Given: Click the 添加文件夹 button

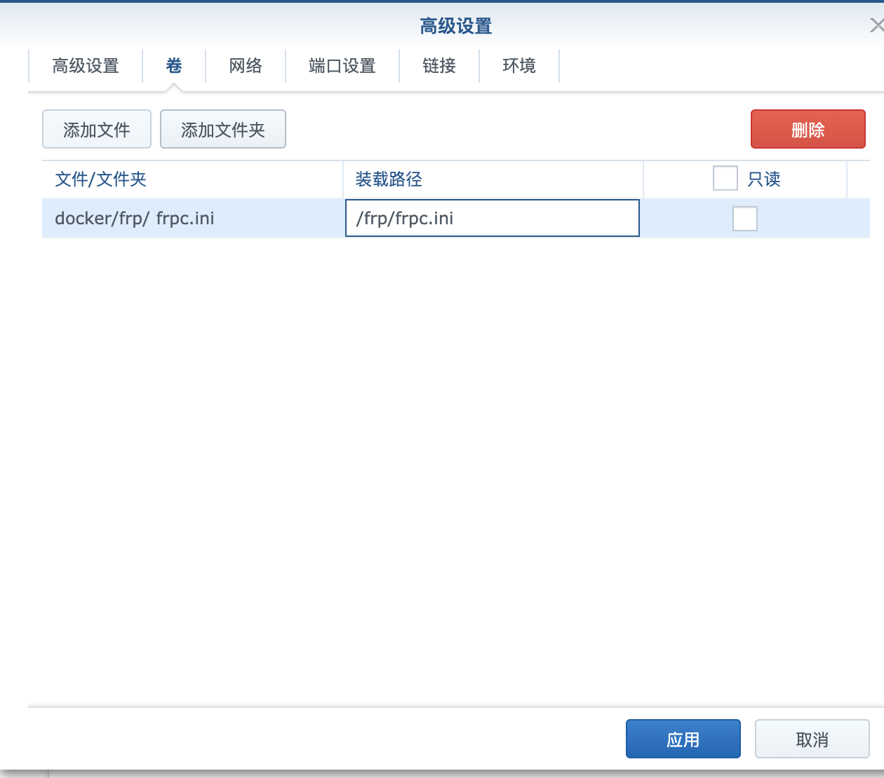Looking at the screenshot, I should coord(223,129).
